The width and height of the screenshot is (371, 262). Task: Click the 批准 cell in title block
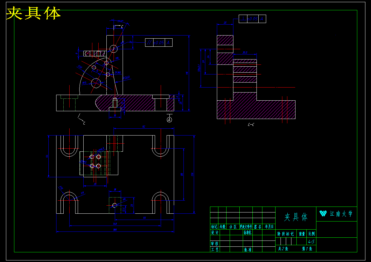pyautogui.click(x=247, y=249)
